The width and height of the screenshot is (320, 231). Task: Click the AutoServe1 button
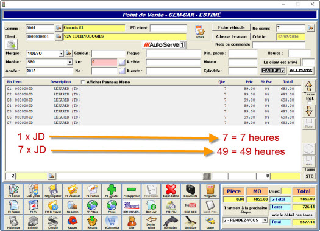164,45
